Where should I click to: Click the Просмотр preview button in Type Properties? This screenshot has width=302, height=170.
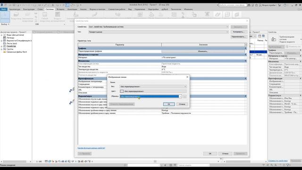pyautogui.click(x=84, y=153)
